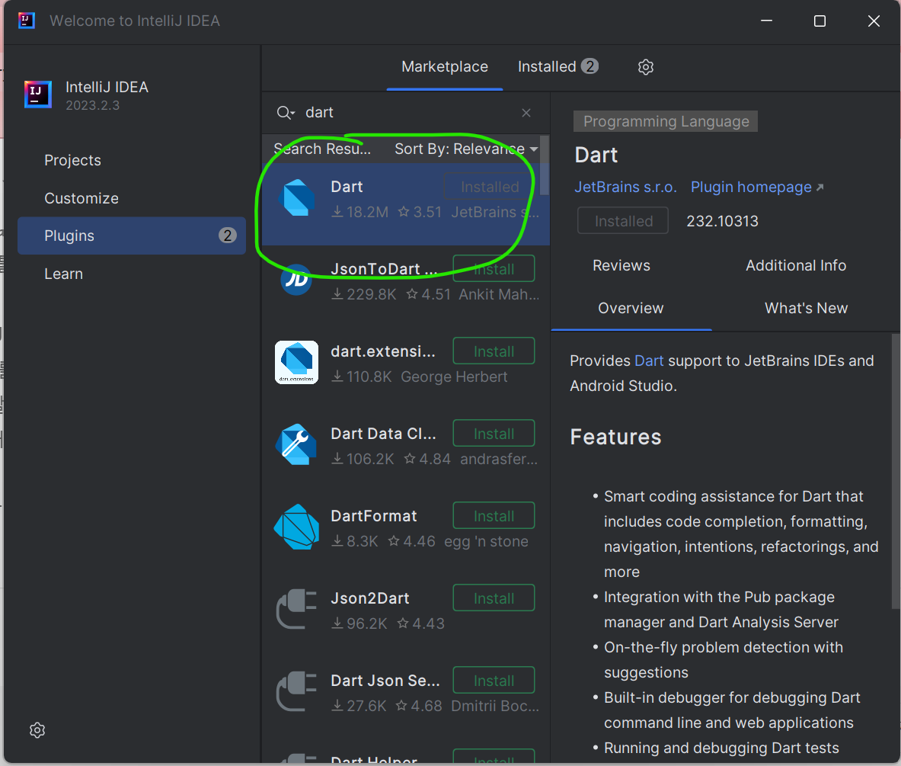
Task: Click the IntelliJ IDEA logo in sidebar
Action: pos(38,95)
